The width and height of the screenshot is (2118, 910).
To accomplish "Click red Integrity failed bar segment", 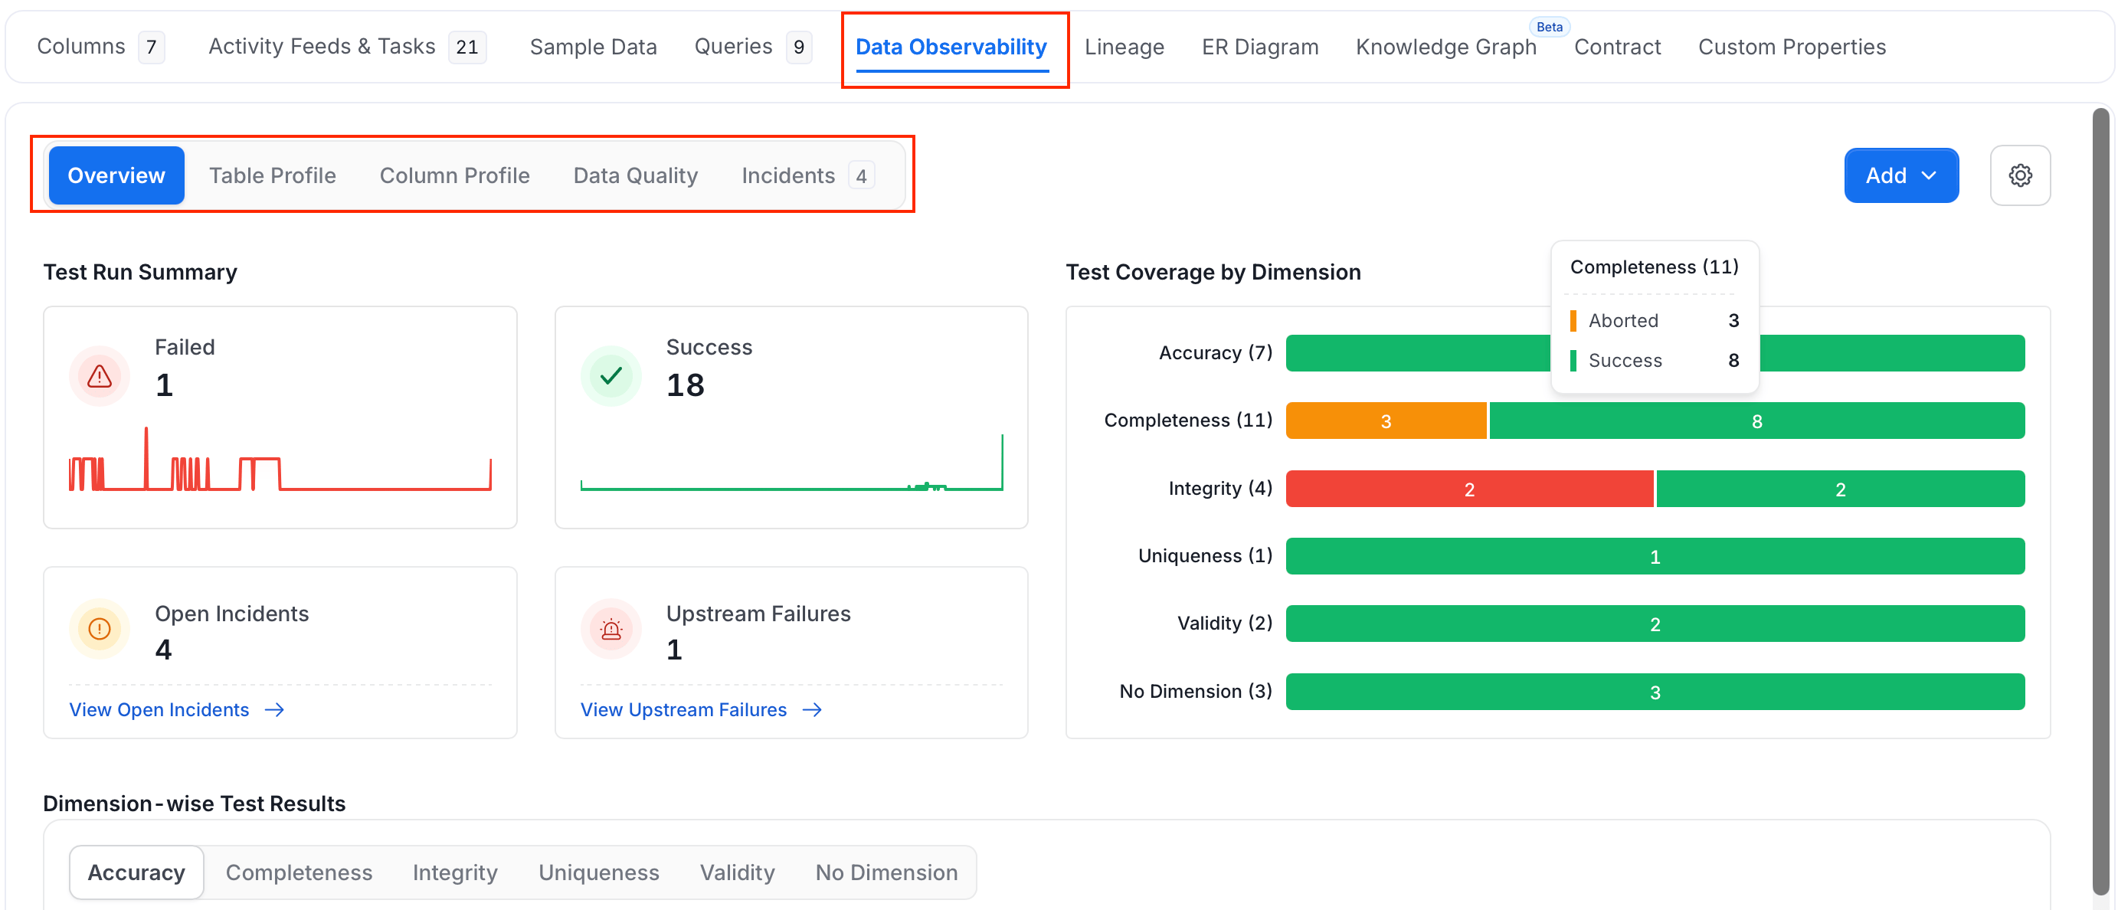I will click(1469, 489).
